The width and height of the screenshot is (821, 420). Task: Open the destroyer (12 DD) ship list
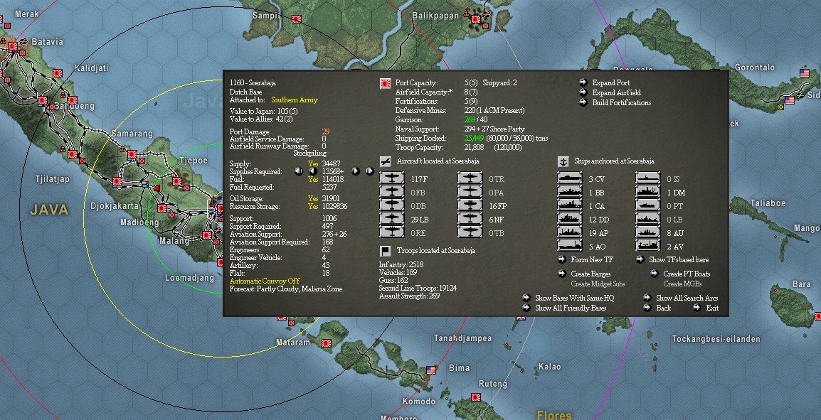point(570,219)
